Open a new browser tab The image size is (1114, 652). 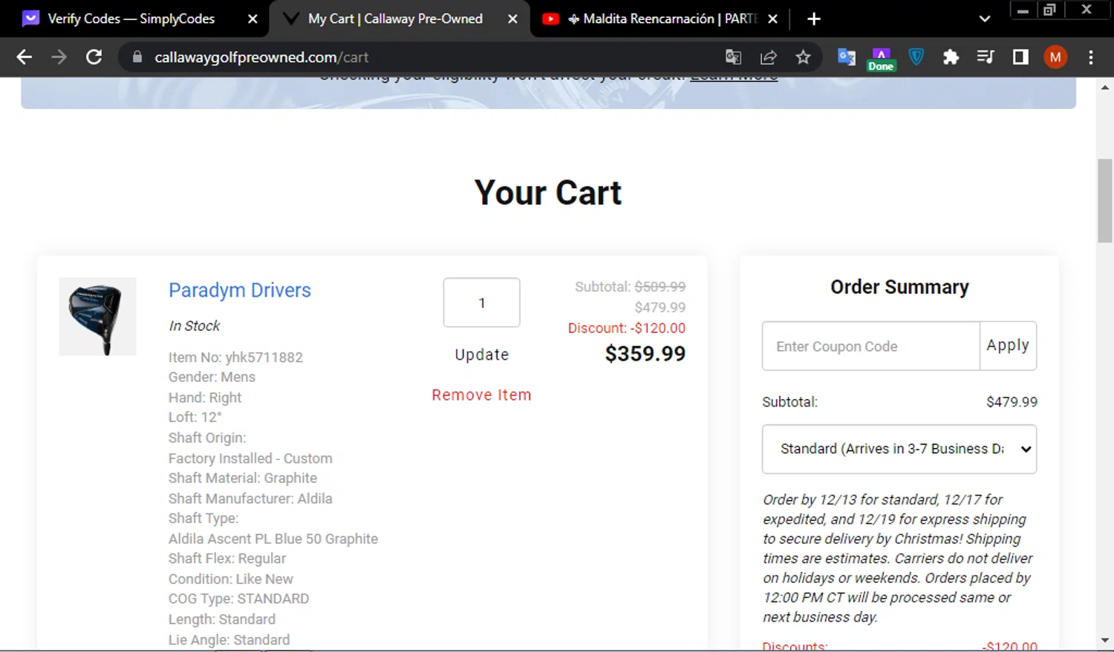pos(814,19)
